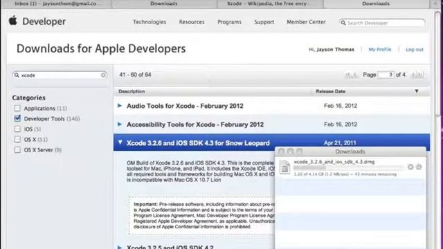Open the Support menu

[x=264, y=22]
